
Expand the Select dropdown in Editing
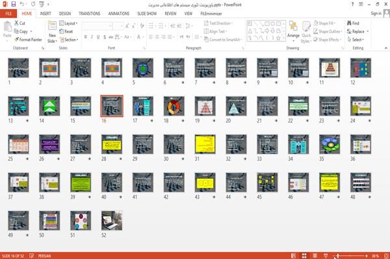point(356,40)
